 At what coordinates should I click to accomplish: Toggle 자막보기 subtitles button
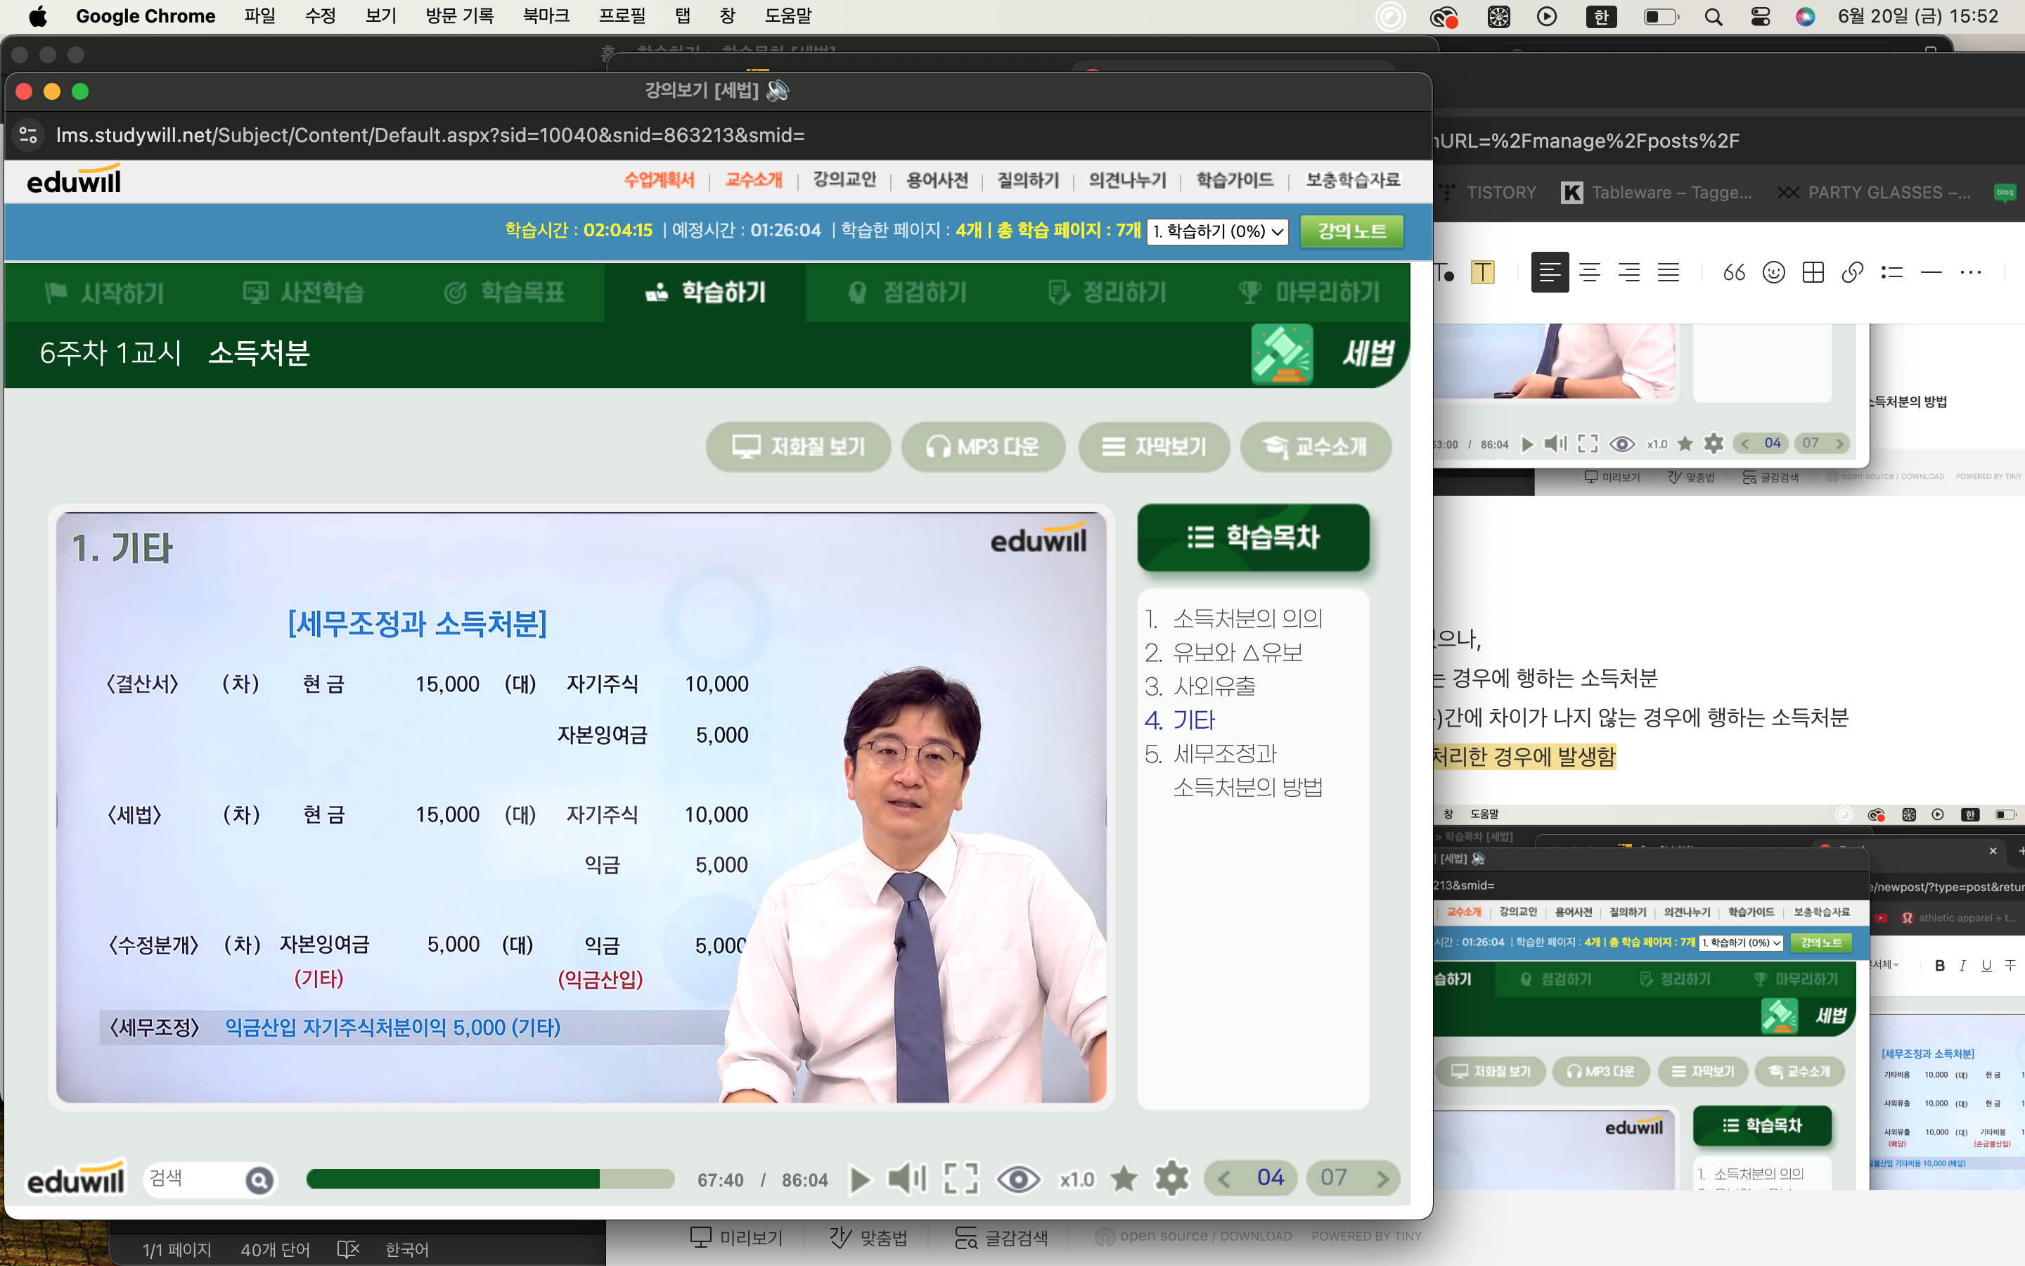coord(1154,447)
